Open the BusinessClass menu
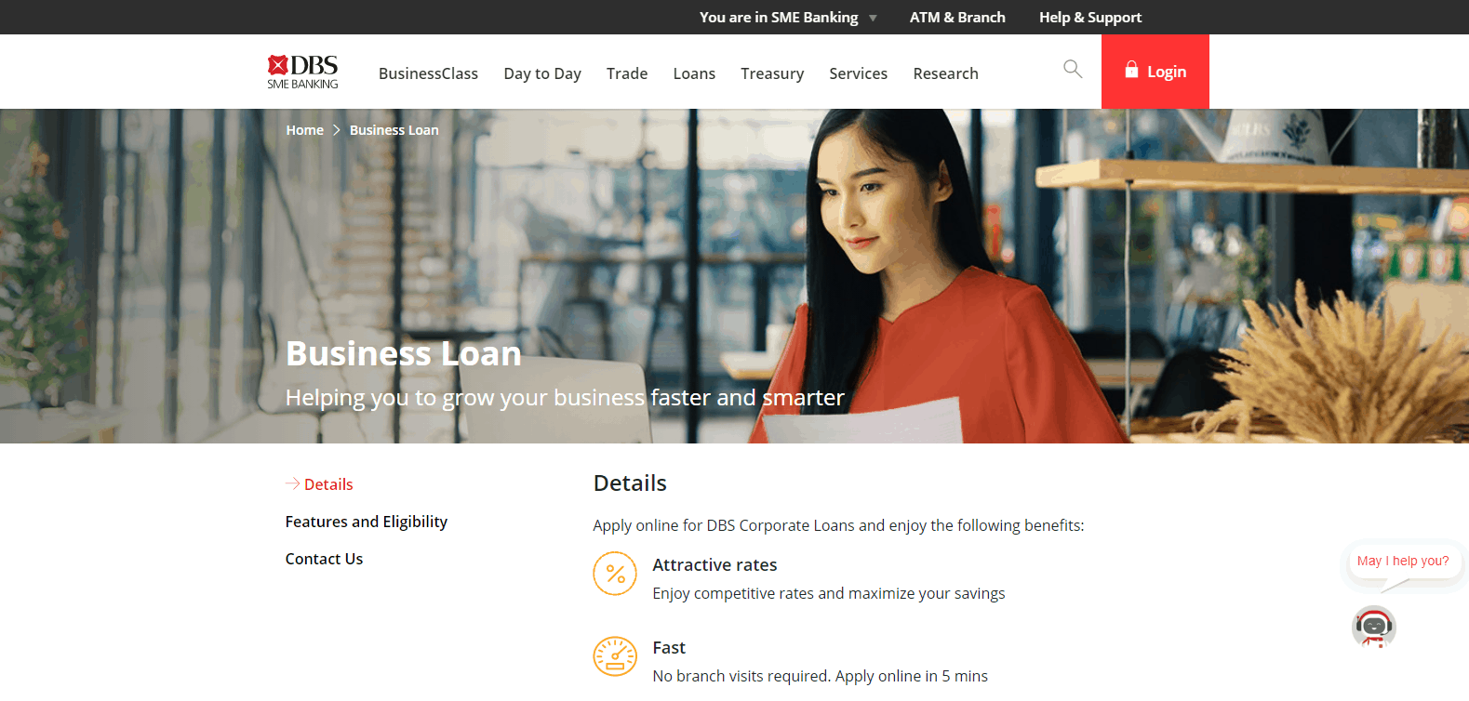 click(428, 73)
